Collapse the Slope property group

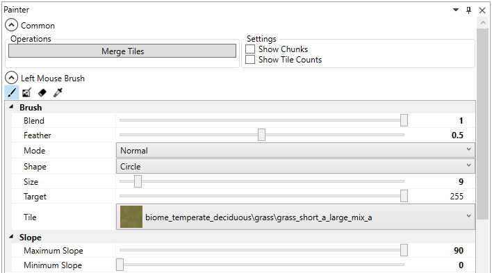click(11, 237)
